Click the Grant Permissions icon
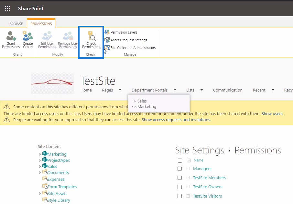 (x=11, y=36)
